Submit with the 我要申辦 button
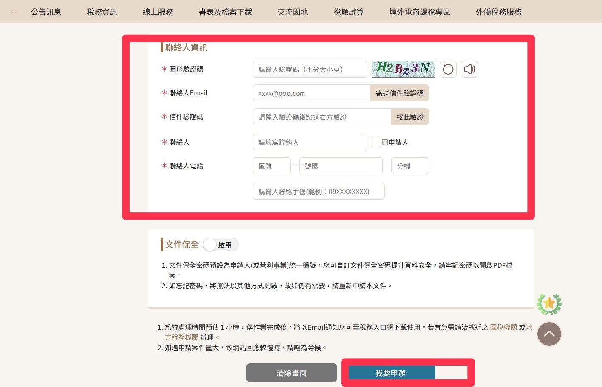This screenshot has width=602, height=387. (391, 373)
